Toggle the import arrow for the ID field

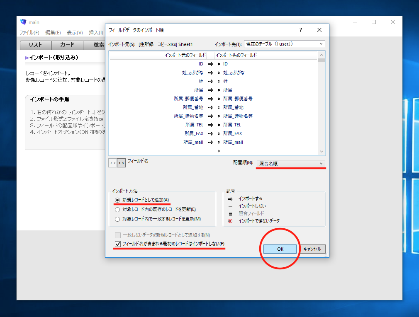tap(210, 64)
